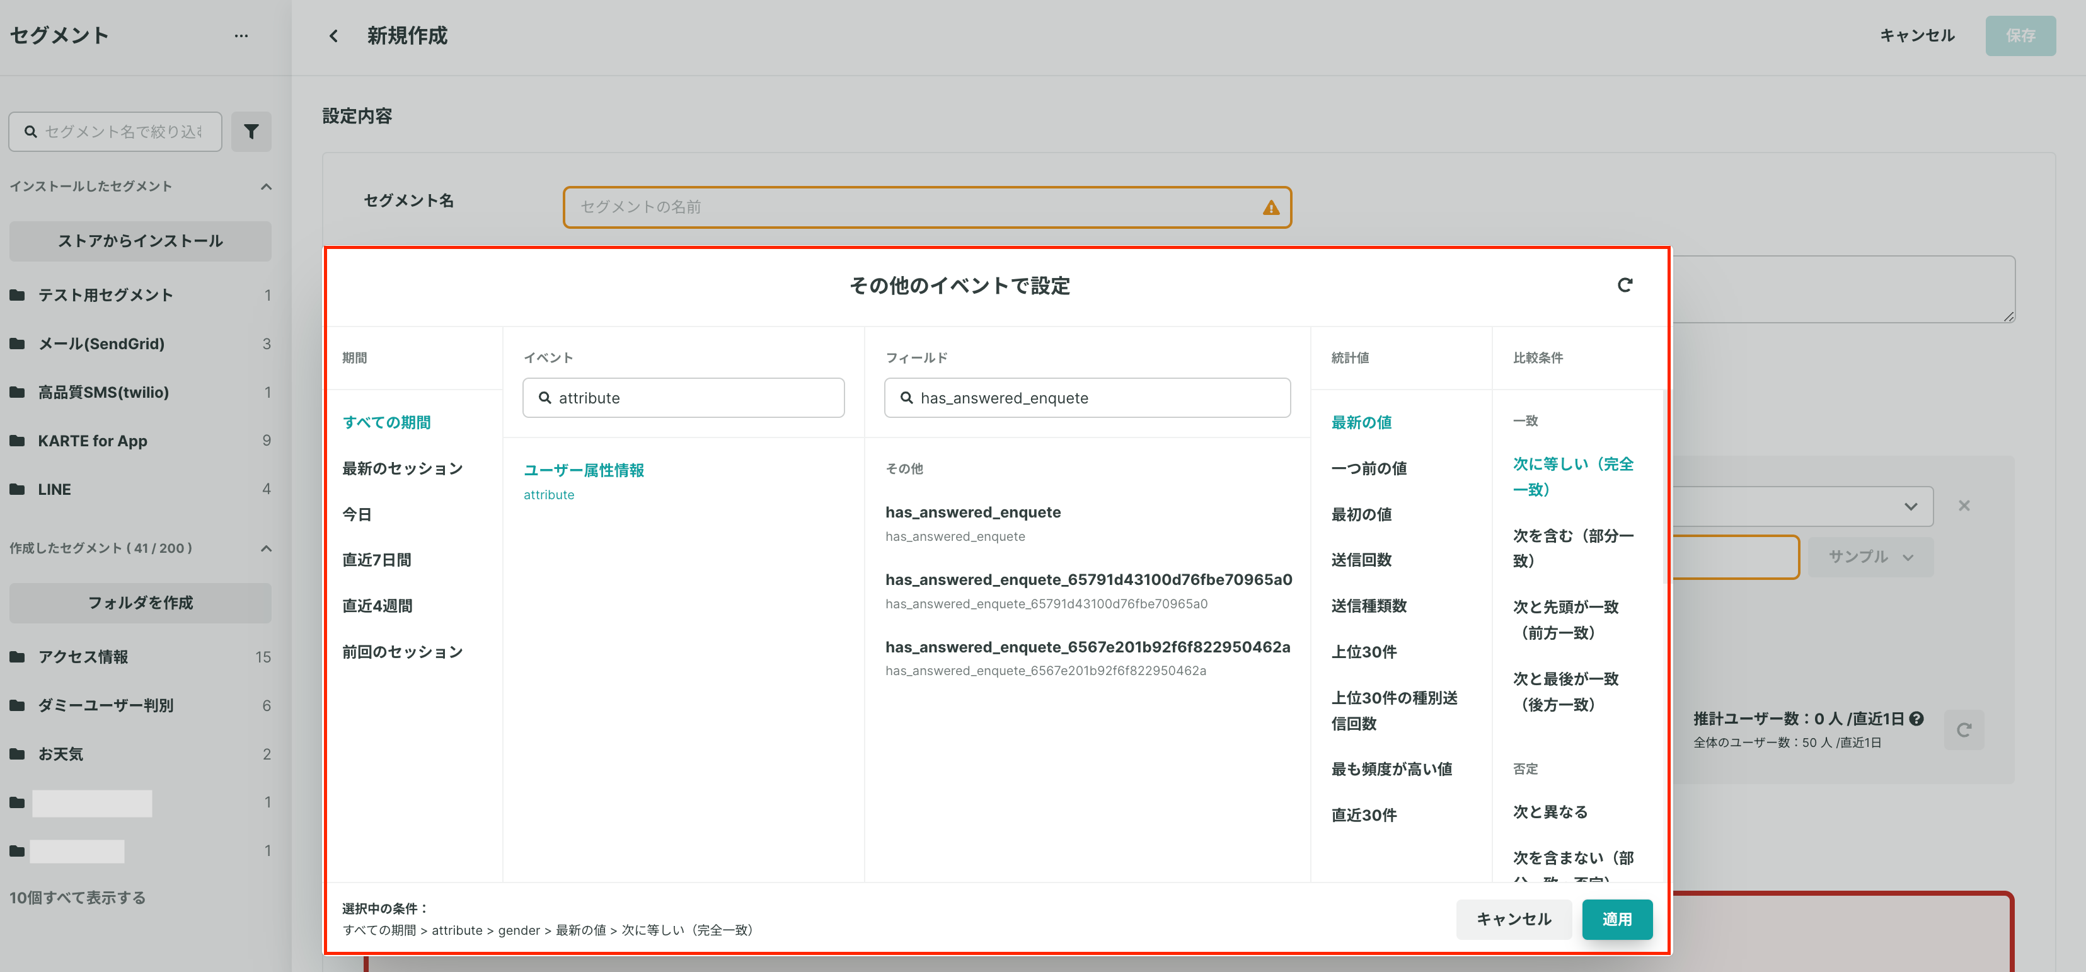Choose 上位30件の種別送信回数 statistic
The image size is (2086, 972).
pyautogui.click(x=1395, y=710)
